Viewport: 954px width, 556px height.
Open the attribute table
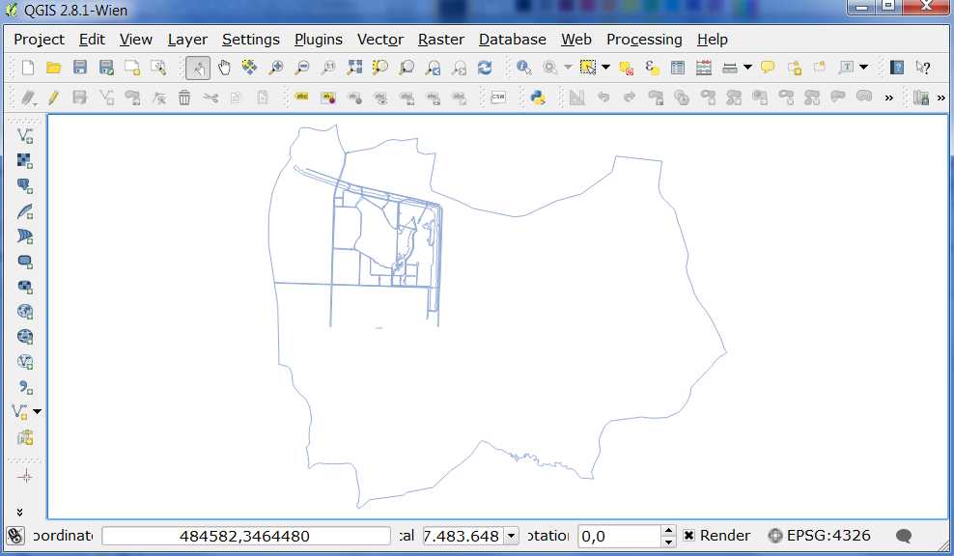click(678, 68)
